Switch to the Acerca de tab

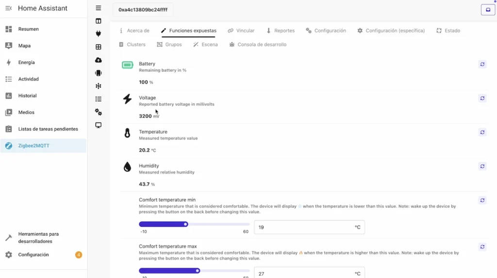tap(134, 31)
